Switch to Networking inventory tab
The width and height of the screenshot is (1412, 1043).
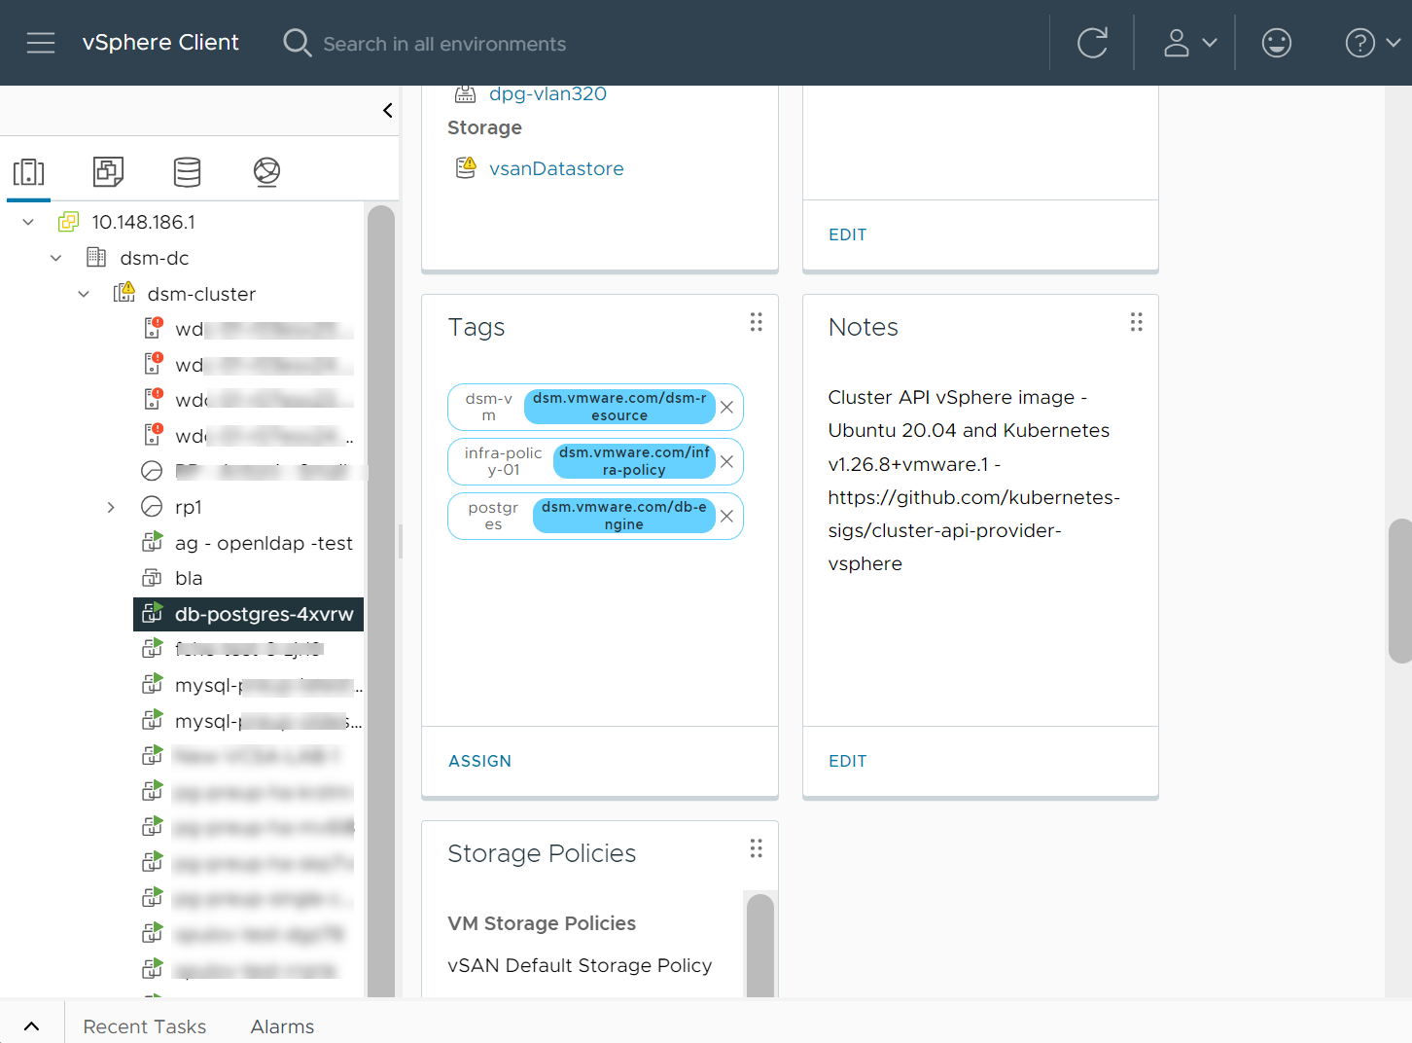click(x=266, y=172)
